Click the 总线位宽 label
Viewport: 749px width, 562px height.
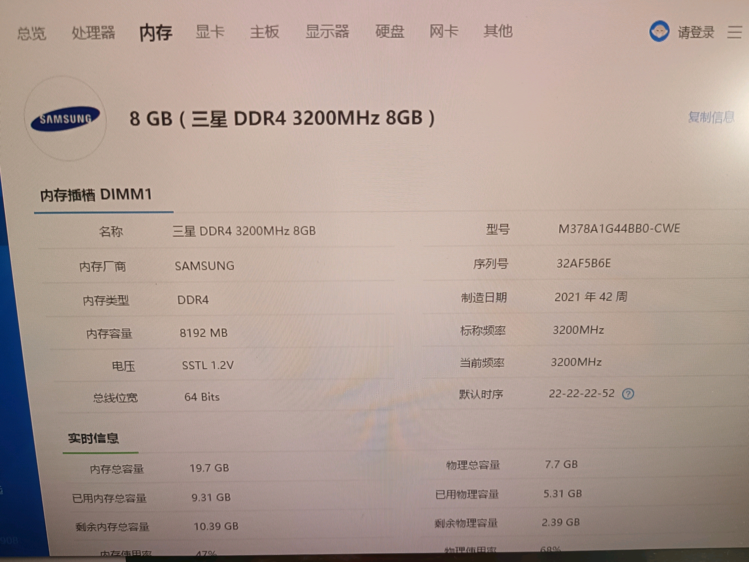click(x=115, y=398)
